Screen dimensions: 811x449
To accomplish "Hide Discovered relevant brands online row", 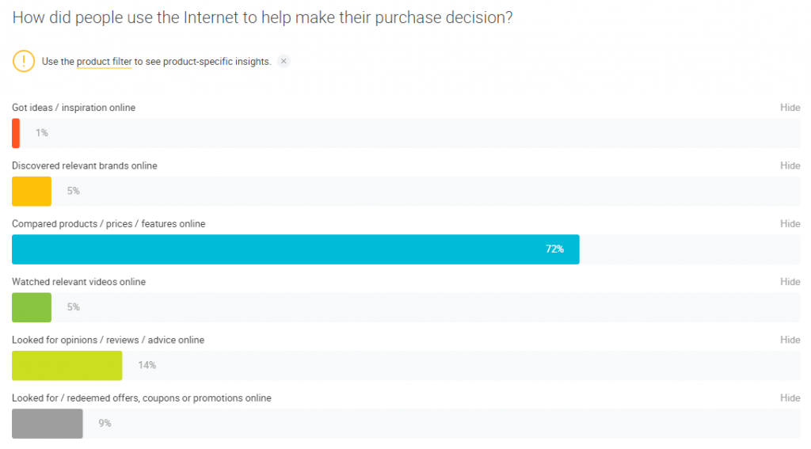I will pyautogui.click(x=790, y=166).
